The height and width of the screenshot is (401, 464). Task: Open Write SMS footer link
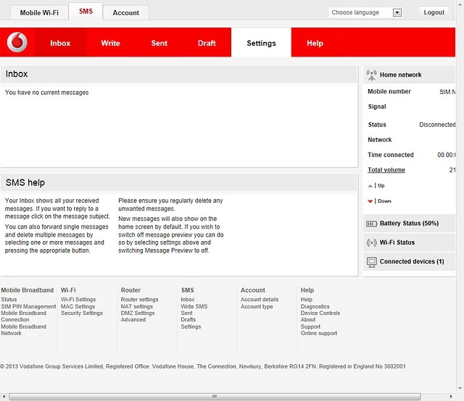pyautogui.click(x=194, y=306)
